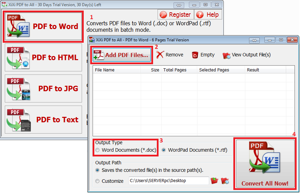This screenshot has height=193, width=300.
Task: Open the PDF to Text converter
Action: coord(43,120)
